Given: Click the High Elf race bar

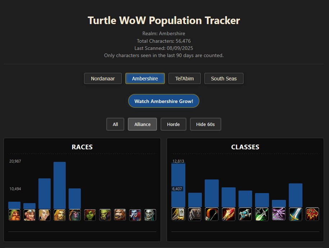Looking at the screenshot, I should [x=45, y=194].
